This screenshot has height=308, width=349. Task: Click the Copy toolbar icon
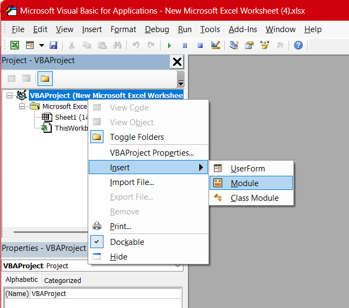87,45
